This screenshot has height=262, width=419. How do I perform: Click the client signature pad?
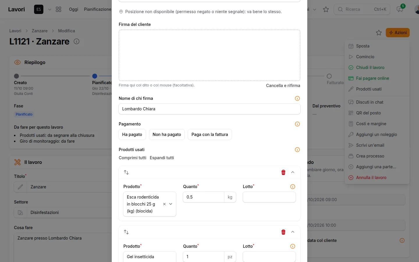210,55
